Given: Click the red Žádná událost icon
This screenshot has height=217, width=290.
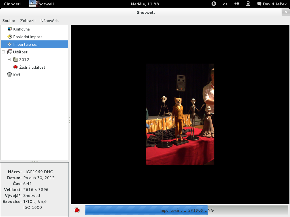Looking at the screenshot, I should [x=16, y=67].
